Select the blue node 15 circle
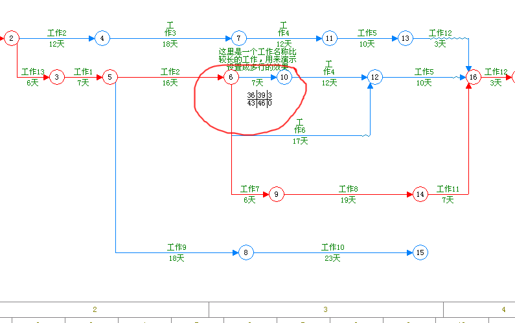515x323 pixels. 420,252
